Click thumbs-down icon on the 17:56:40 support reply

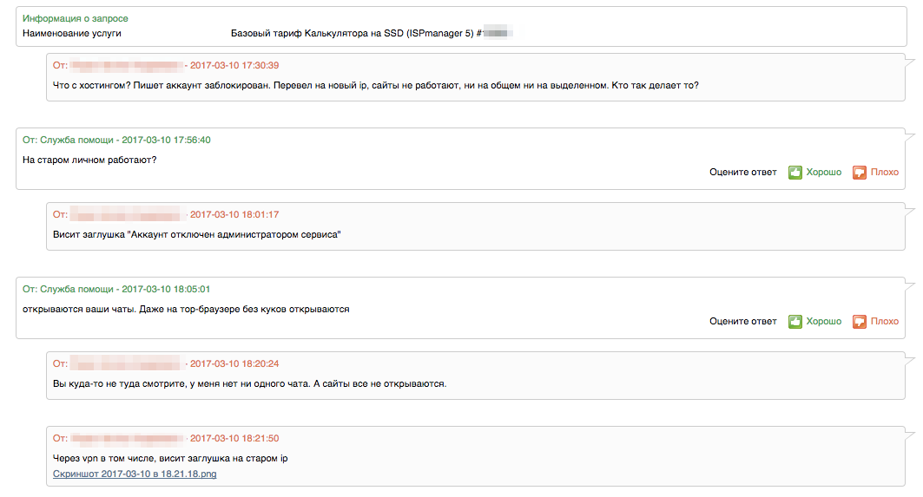tap(860, 173)
